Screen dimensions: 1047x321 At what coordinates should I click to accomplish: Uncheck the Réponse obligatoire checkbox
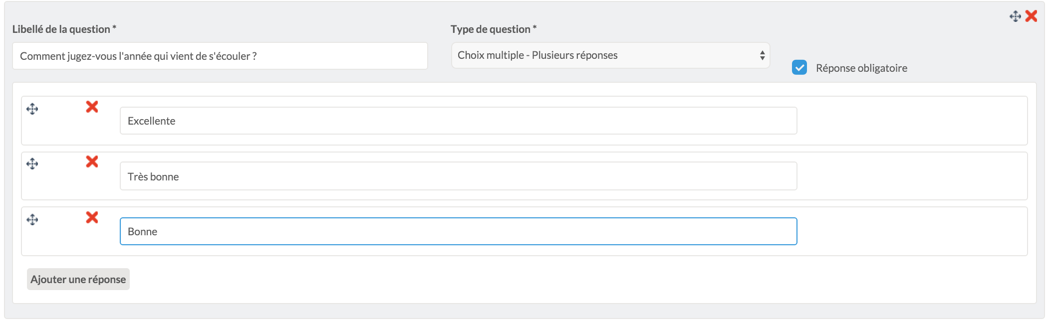pos(799,67)
